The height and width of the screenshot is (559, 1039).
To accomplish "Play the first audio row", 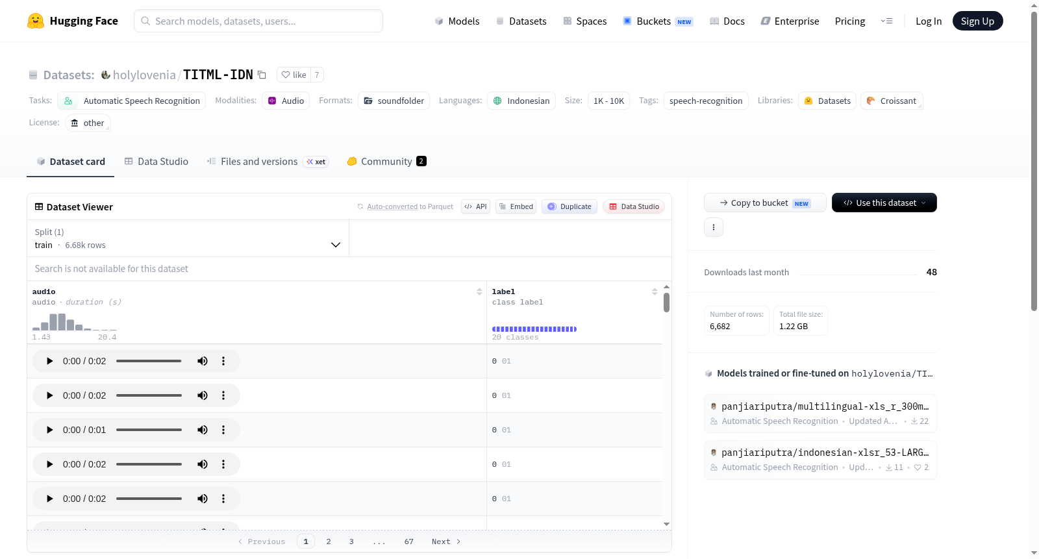I will pyautogui.click(x=50, y=361).
